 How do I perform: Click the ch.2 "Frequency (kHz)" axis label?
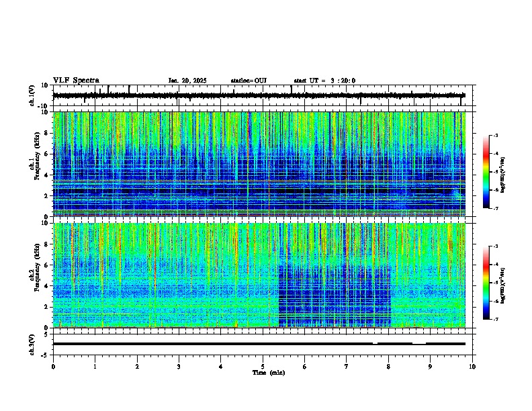[x=37, y=267]
